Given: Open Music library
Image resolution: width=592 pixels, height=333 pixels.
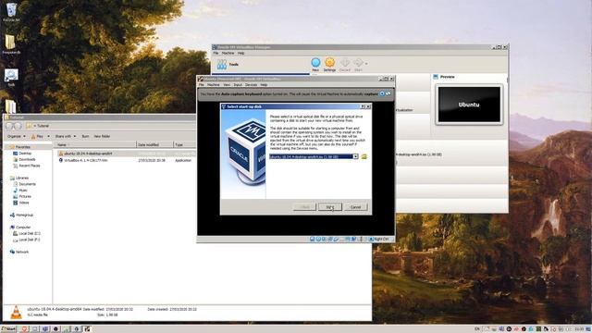Looking at the screenshot, I should (x=23, y=191).
